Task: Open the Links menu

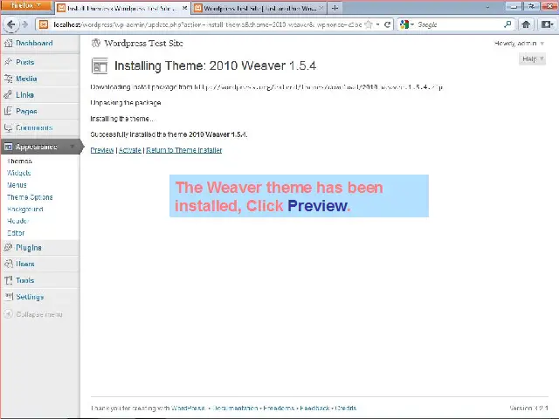Action: (25, 95)
